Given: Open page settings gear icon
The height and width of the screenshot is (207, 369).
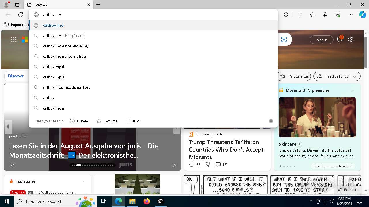Looking at the screenshot, I should click(351, 40).
